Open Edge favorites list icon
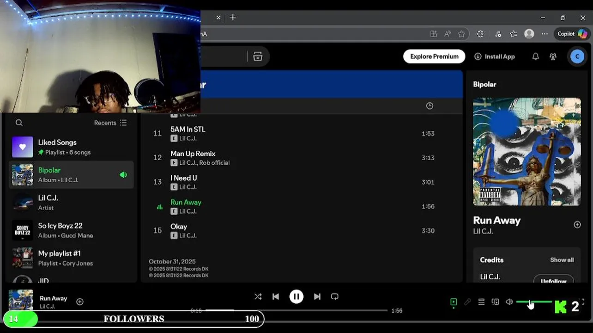This screenshot has width=593, height=333. (x=514, y=34)
